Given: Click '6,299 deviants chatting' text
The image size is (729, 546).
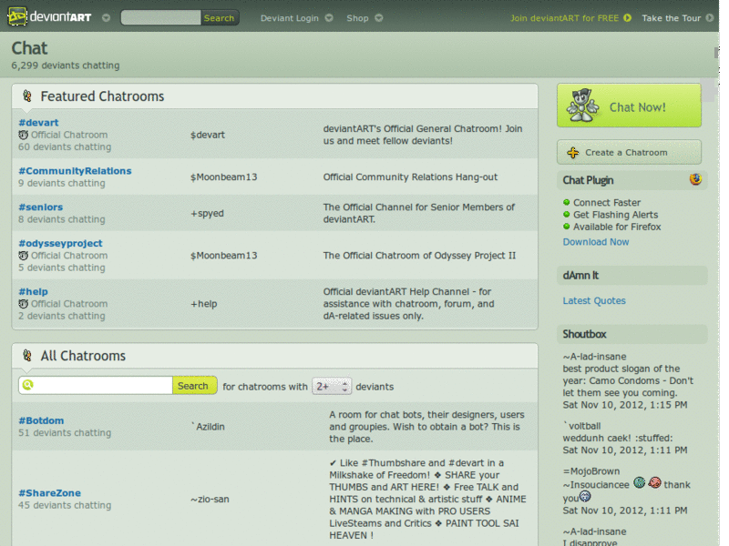Looking at the screenshot, I should pos(65,66).
